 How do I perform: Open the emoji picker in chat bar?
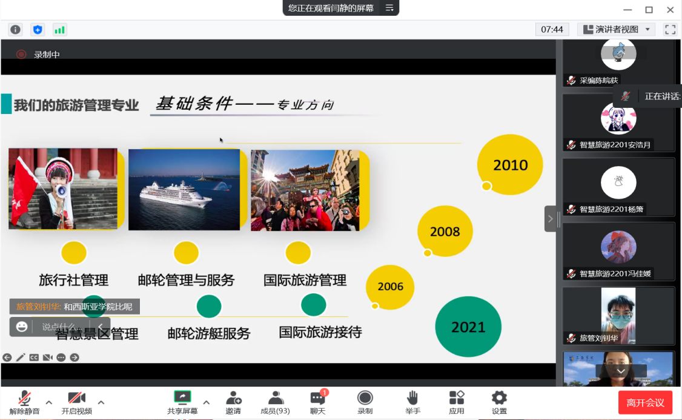(22, 327)
